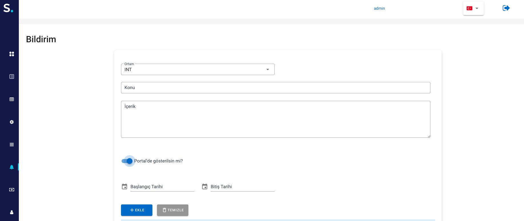Open the money payment icon in sidebar
524x221 pixels.
tap(12, 190)
